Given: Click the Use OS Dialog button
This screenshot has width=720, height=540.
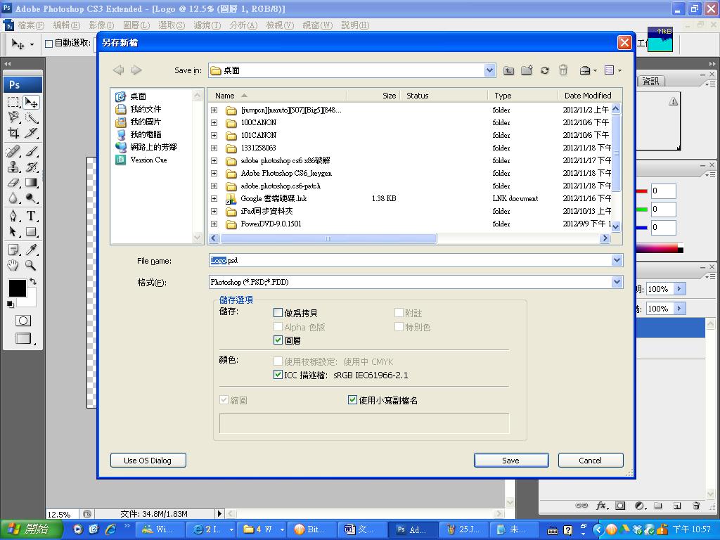Looking at the screenshot, I should pyautogui.click(x=148, y=460).
